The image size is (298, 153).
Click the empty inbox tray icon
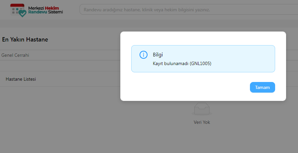point(202,109)
